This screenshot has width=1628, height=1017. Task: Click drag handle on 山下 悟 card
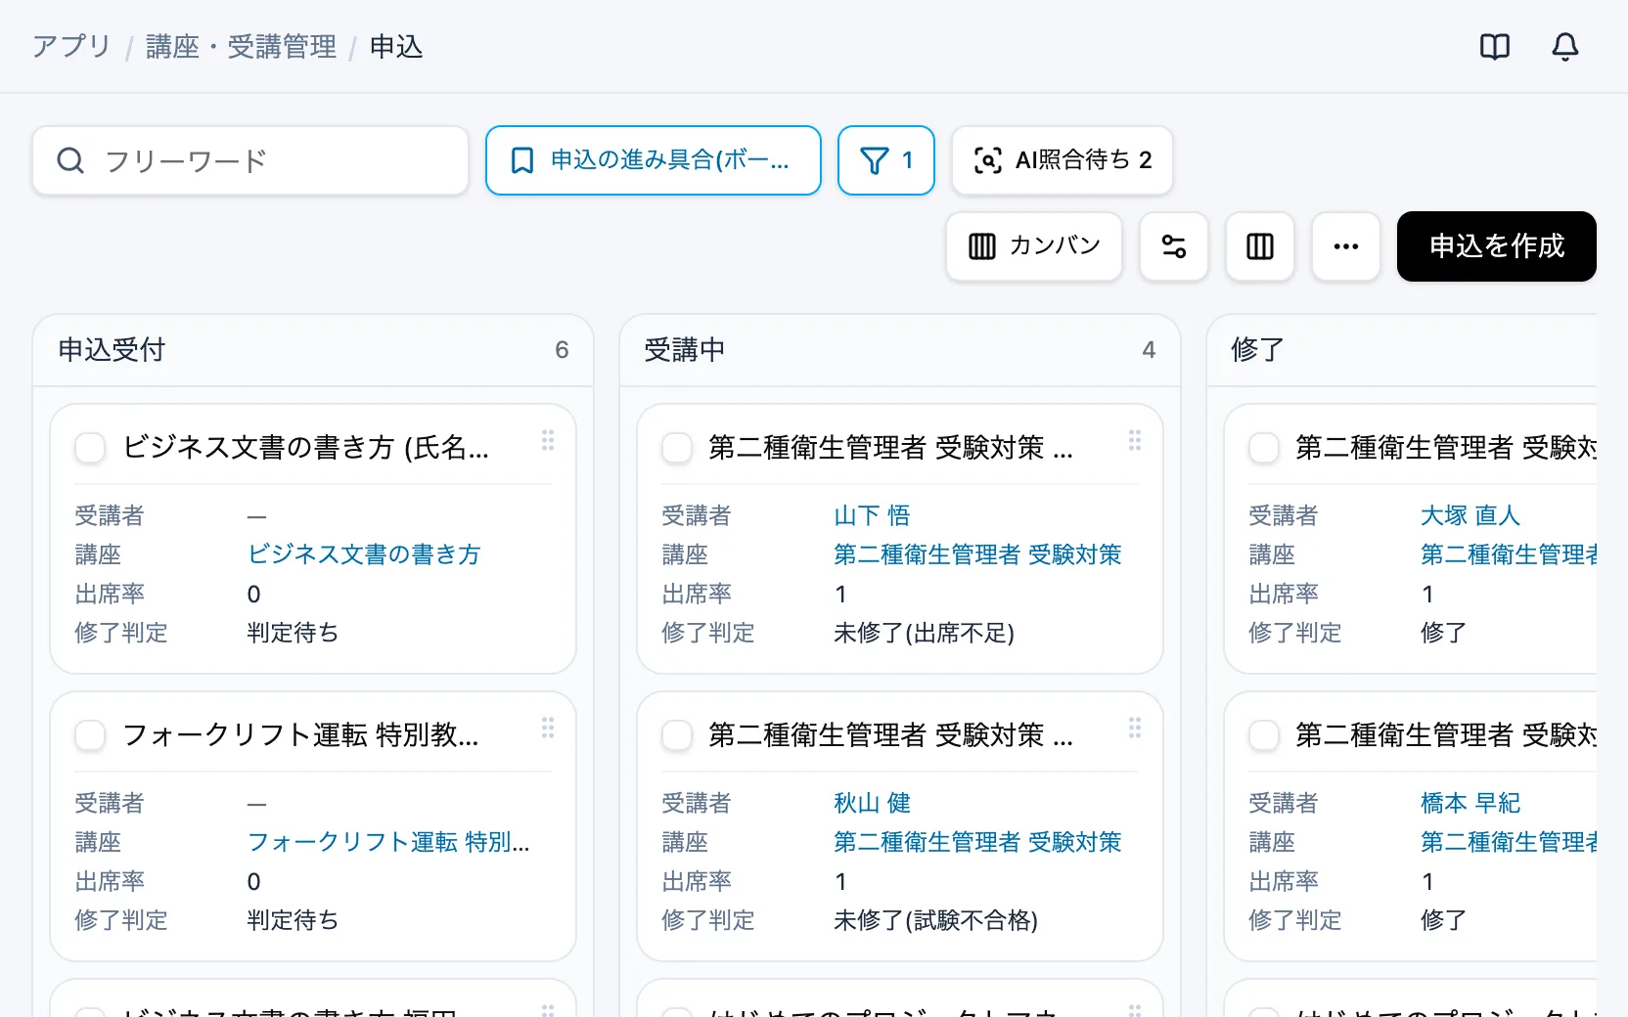coord(1135,440)
